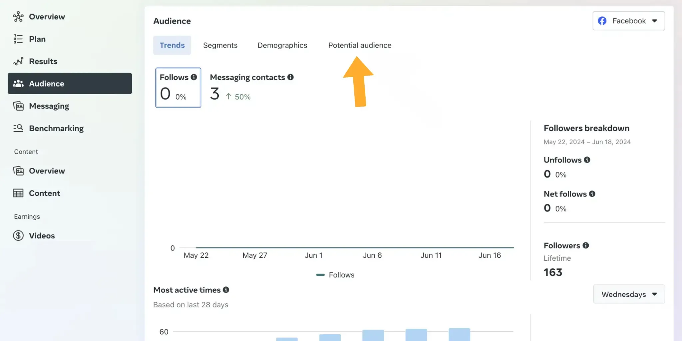Select the Follows metric card
Viewport: 682px width, 341px height.
point(178,88)
